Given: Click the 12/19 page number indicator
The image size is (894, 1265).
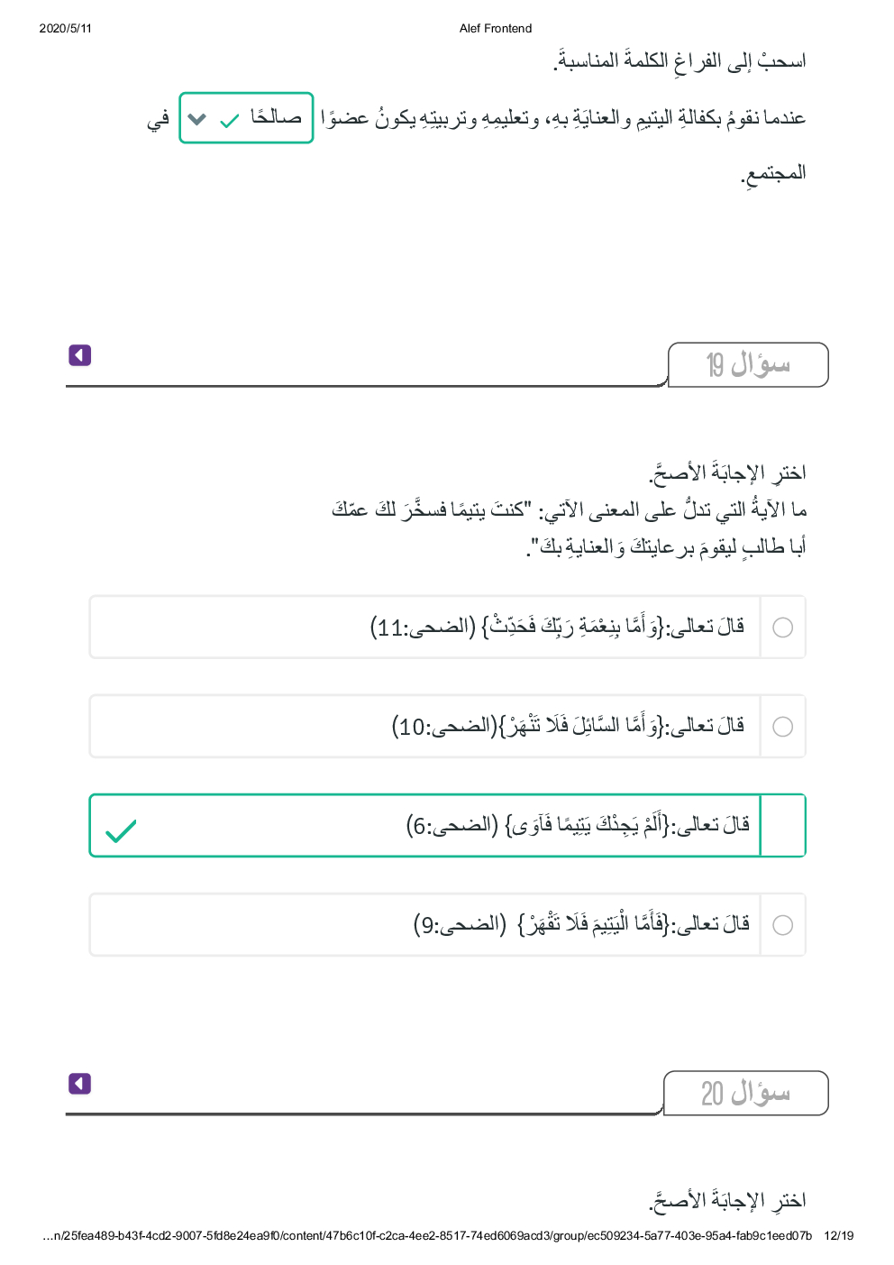Looking at the screenshot, I should [838, 1236].
